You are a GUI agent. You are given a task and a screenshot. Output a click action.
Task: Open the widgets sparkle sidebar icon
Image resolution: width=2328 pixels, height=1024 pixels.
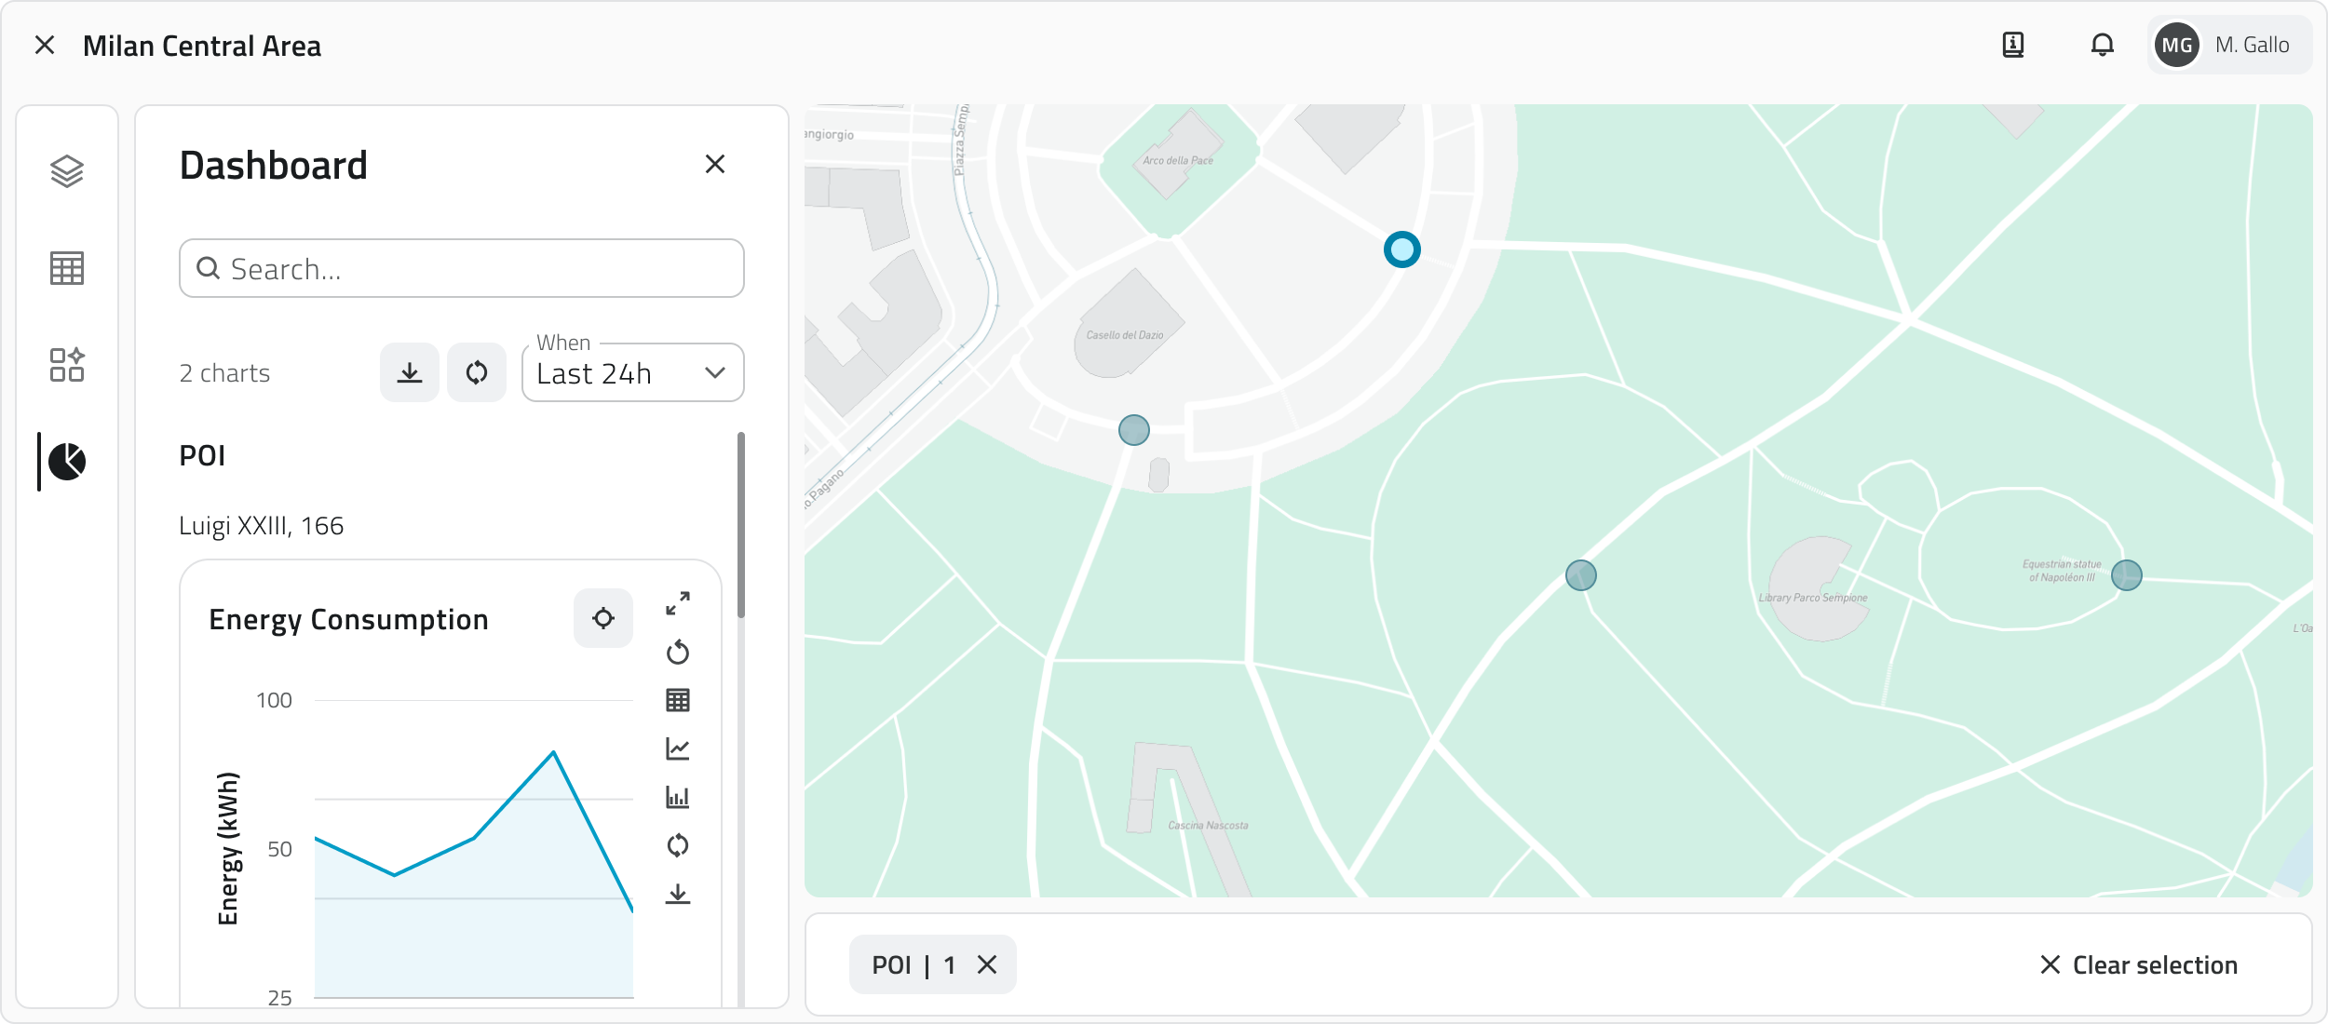(x=67, y=365)
